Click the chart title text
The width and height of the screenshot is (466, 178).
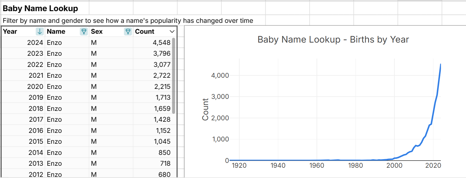point(333,39)
